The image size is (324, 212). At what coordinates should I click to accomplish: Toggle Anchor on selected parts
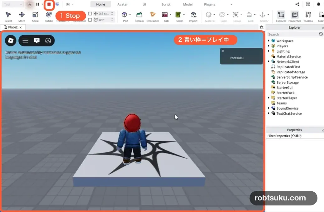coord(263,17)
